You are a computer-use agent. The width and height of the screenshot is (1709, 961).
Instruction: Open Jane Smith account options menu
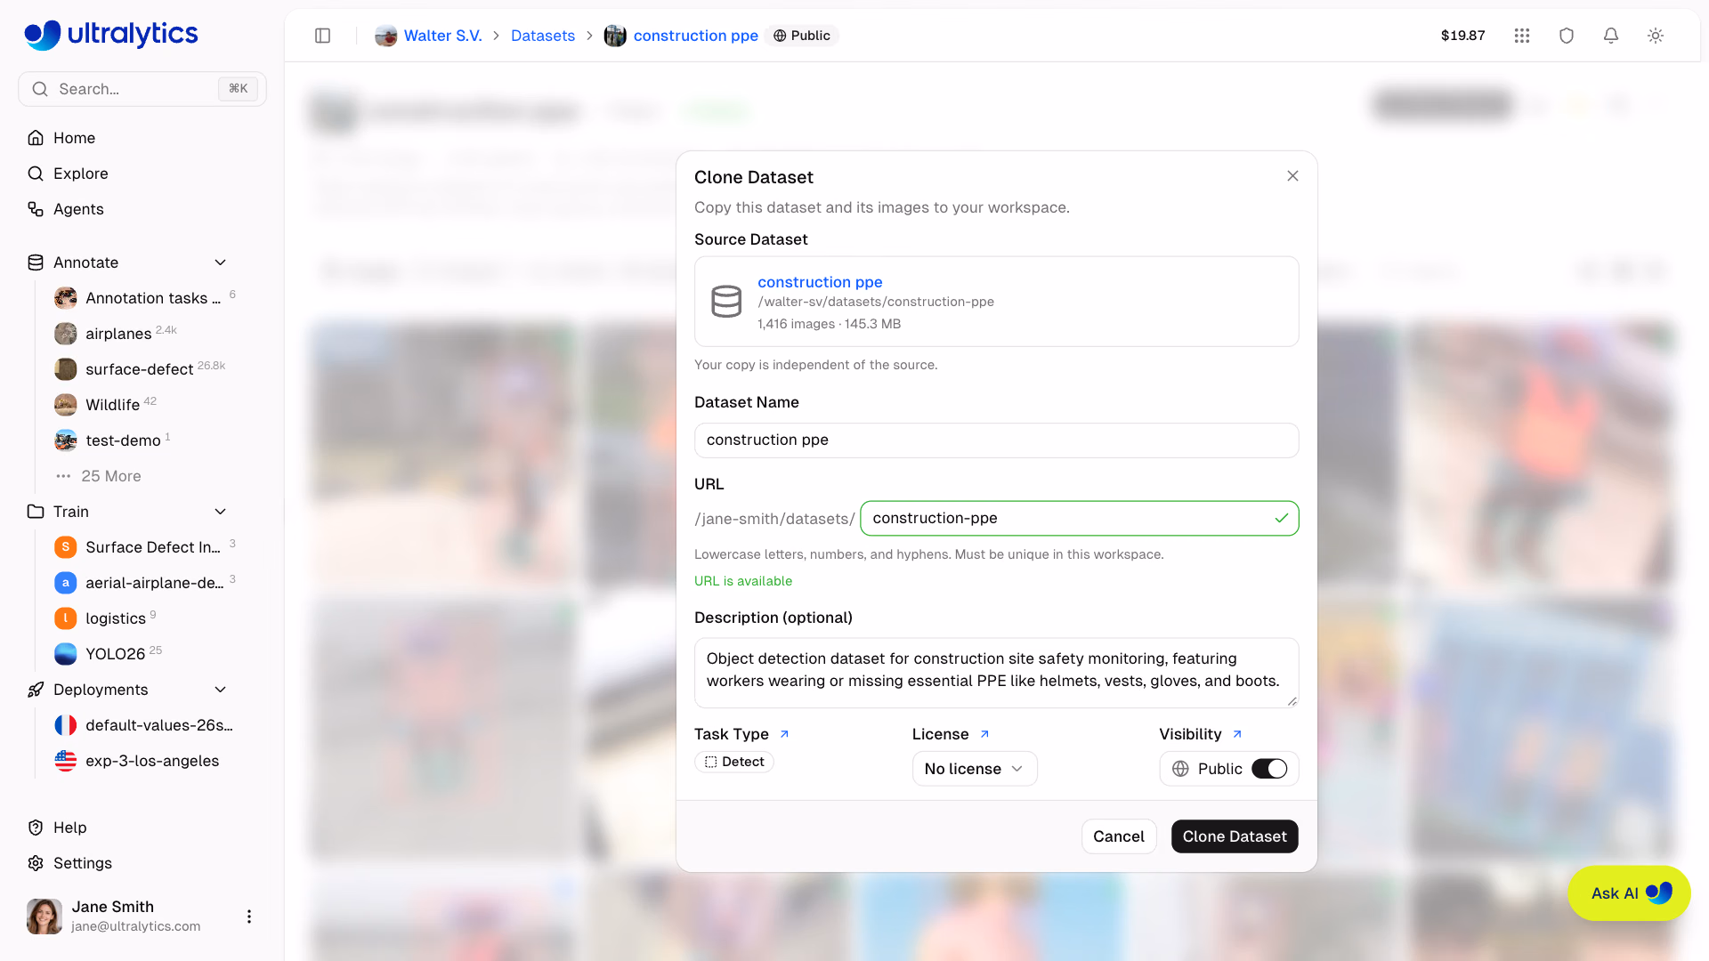click(249, 917)
